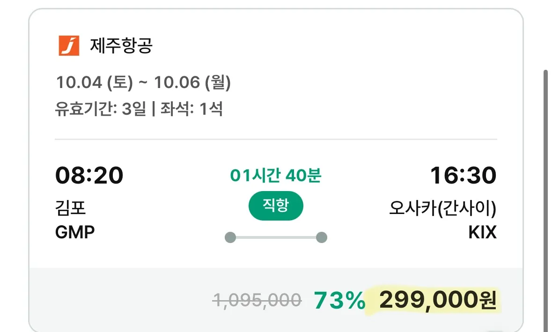Click the 좌석: 1석 seat count text

191,109
